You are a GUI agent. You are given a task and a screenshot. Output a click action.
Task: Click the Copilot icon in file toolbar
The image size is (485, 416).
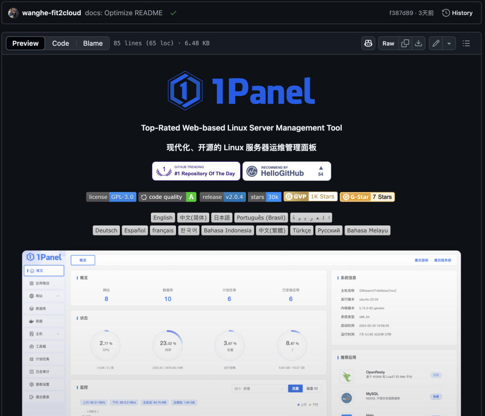click(368, 43)
